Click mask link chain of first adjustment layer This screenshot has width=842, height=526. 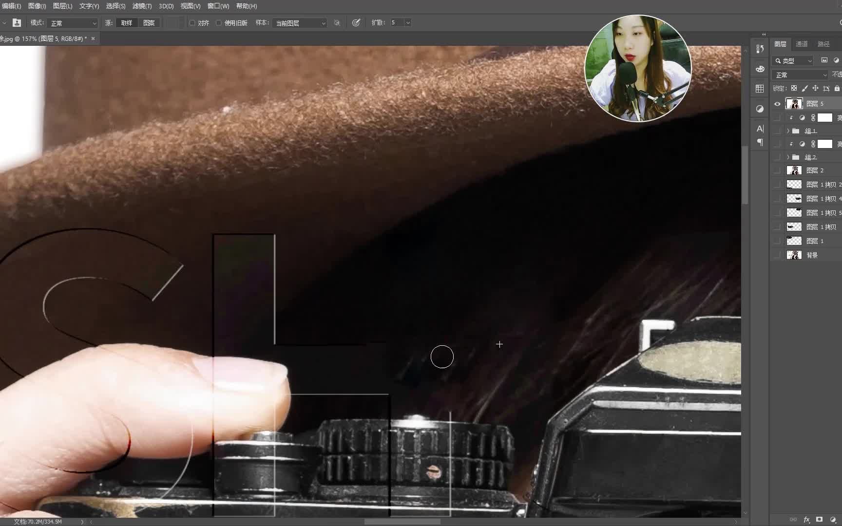(x=813, y=117)
